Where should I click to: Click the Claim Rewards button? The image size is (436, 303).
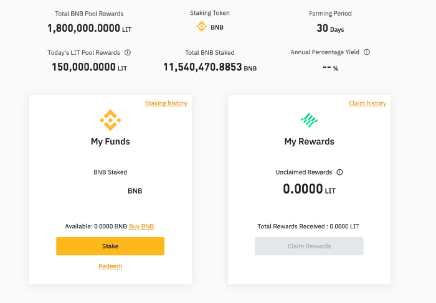click(x=309, y=246)
